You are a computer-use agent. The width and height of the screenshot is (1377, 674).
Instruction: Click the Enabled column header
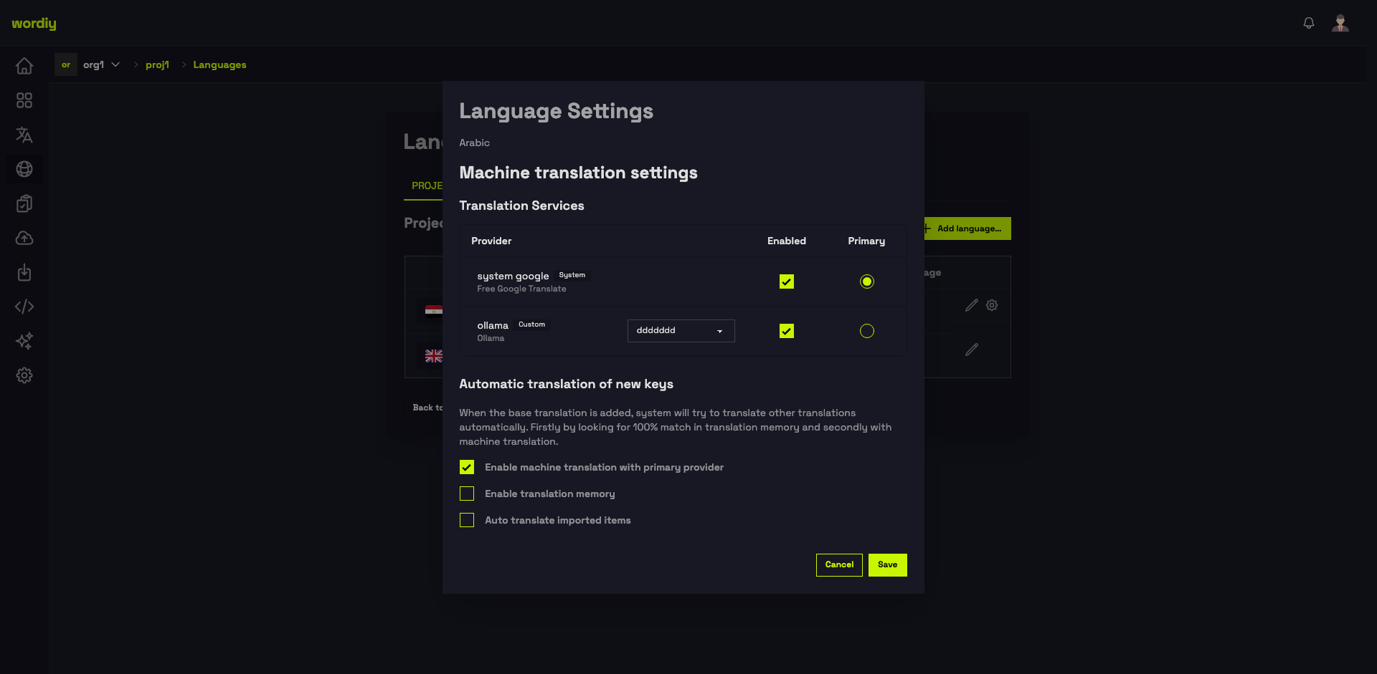point(787,241)
